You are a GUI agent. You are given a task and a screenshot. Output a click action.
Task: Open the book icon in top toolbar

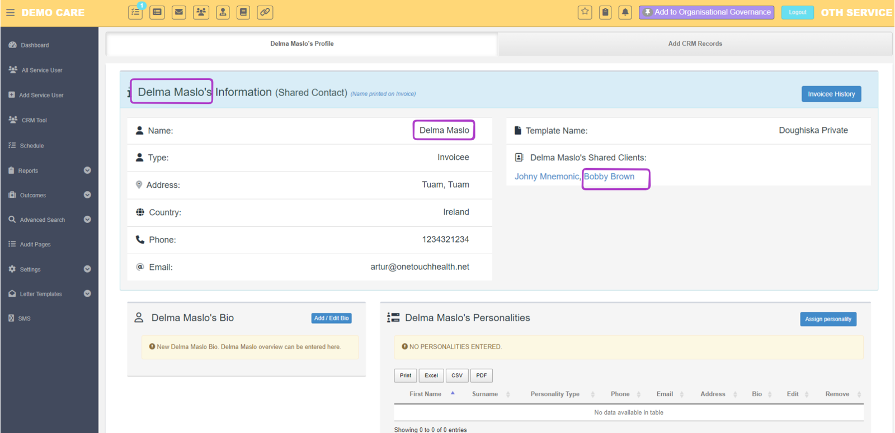[x=243, y=12]
